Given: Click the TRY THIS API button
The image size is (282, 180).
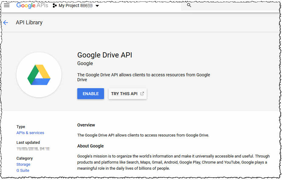Looking at the screenshot, I should 127,94.
